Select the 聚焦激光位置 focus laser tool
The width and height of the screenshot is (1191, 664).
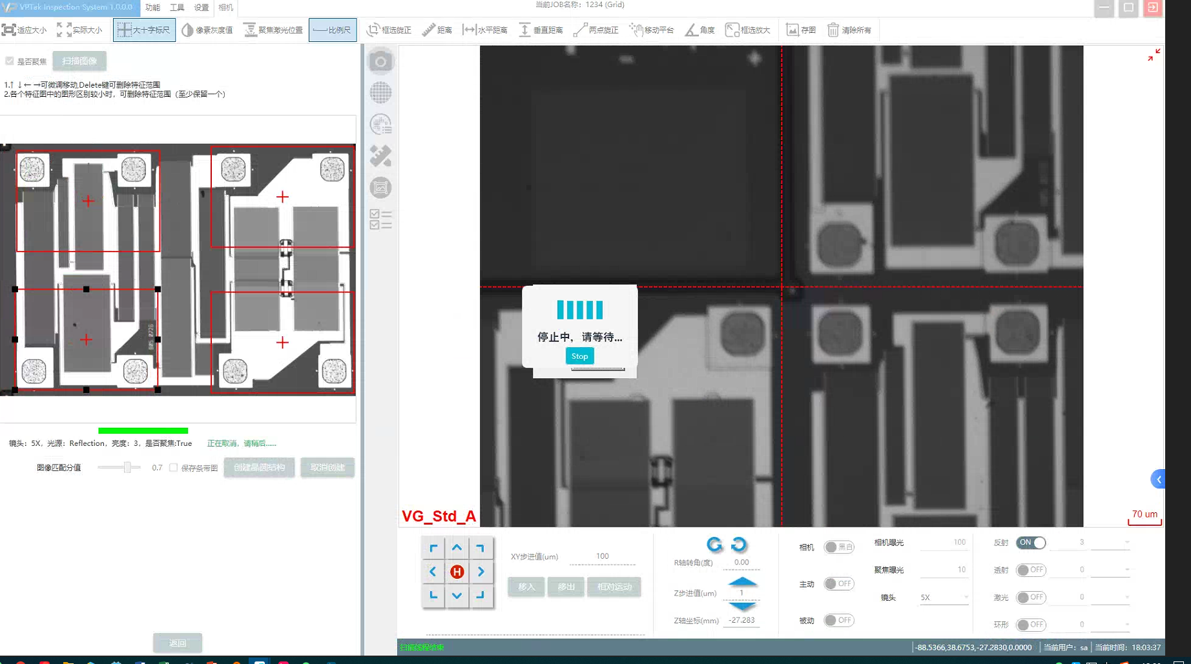[x=273, y=30]
